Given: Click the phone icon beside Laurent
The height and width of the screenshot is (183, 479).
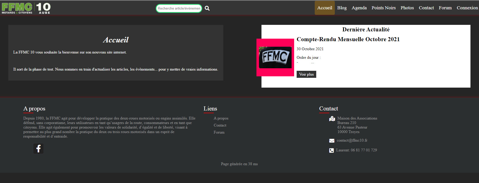Looking at the screenshot, I should pos(332,150).
